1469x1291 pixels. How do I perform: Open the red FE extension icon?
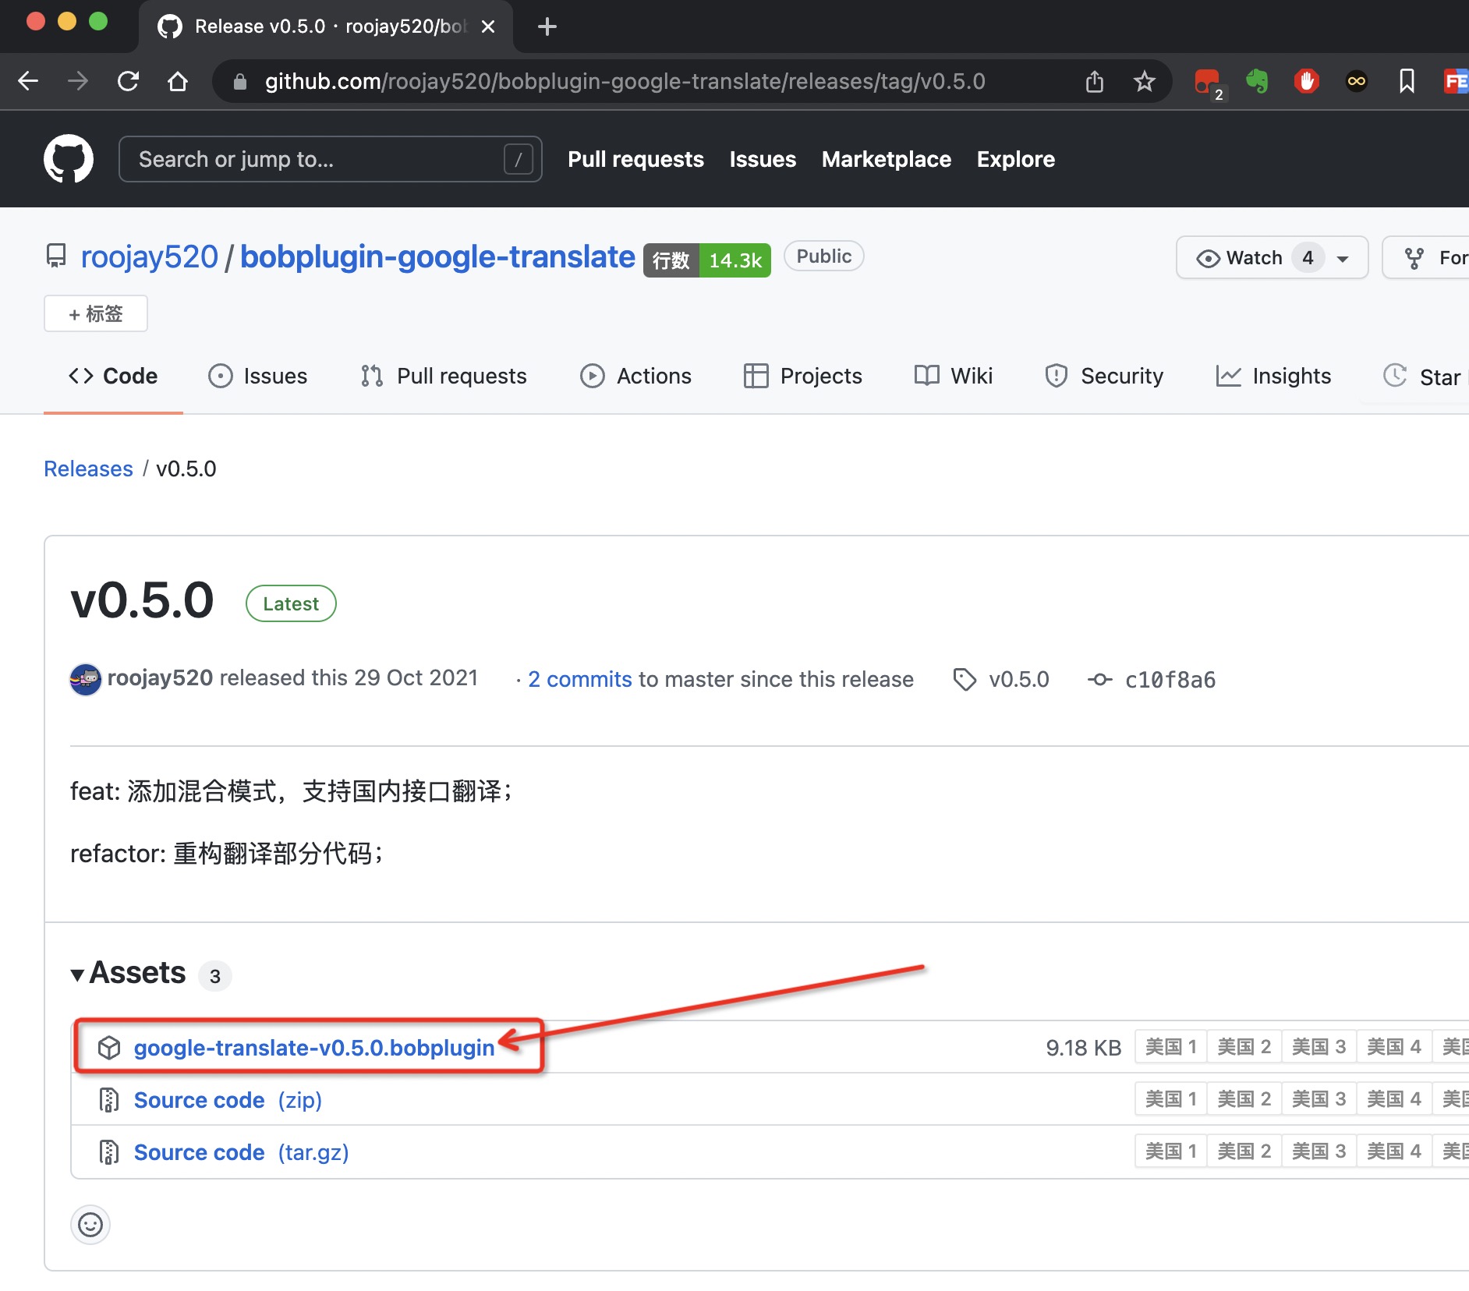click(1457, 81)
